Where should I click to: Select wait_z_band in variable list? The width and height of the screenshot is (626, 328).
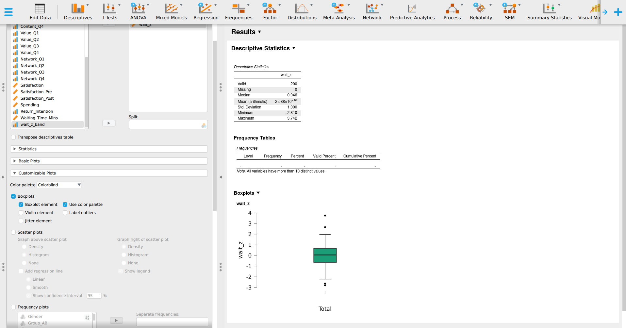point(48,124)
